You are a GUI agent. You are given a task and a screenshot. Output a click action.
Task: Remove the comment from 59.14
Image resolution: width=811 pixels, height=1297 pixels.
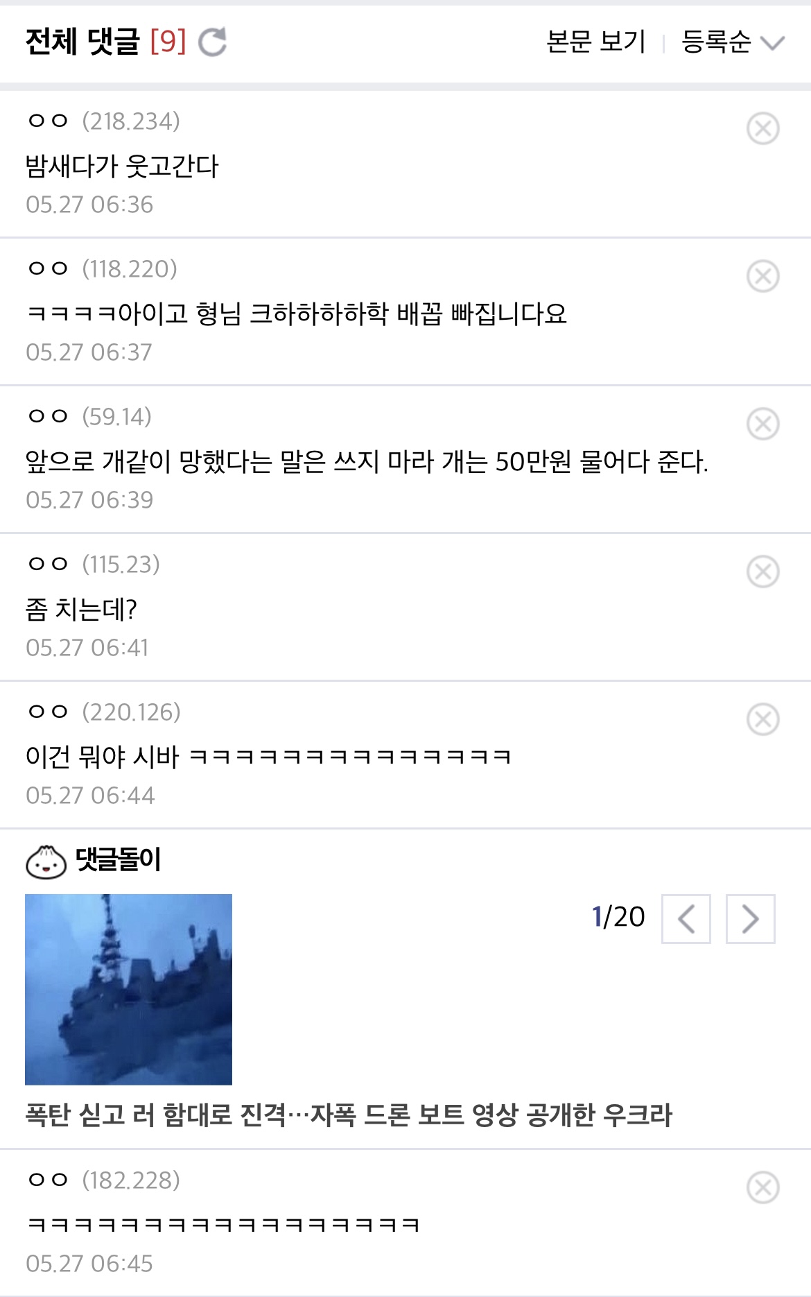pos(762,424)
